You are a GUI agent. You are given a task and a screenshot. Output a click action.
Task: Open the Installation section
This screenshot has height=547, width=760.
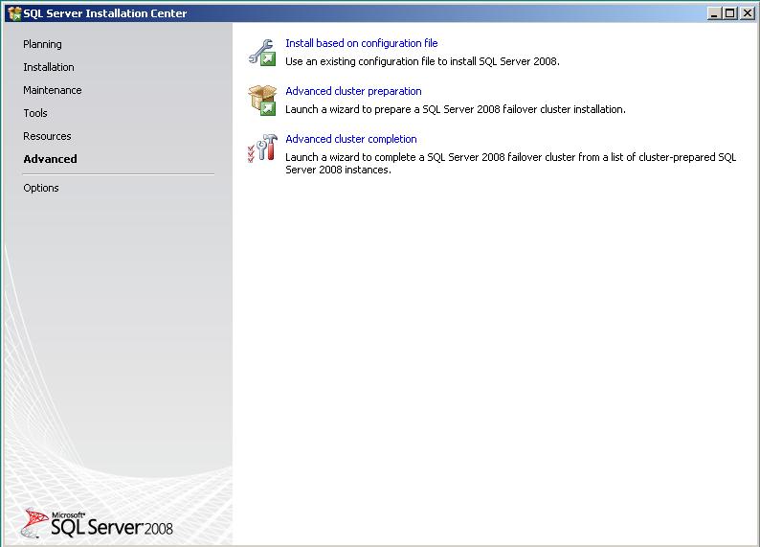49,67
